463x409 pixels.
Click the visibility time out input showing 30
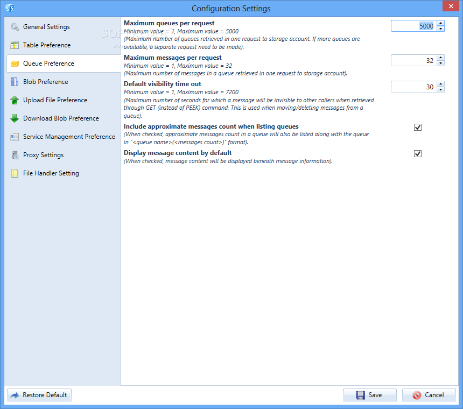click(414, 87)
